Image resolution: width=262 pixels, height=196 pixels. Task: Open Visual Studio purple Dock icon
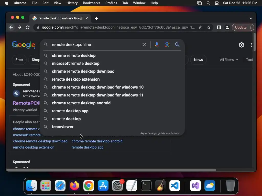point(195,186)
